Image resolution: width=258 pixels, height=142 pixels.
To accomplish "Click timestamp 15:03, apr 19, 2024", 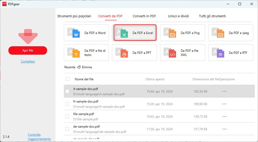I will click(x=159, y=117).
